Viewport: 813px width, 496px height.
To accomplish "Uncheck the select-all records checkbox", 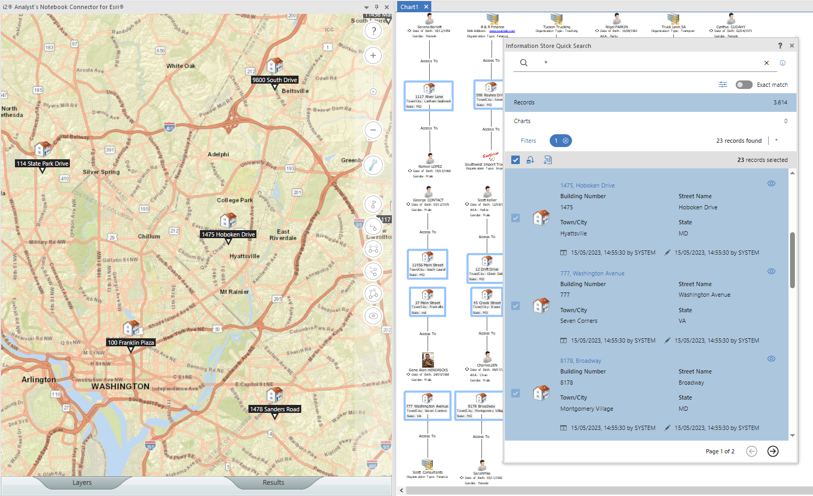I will [515, 159].
